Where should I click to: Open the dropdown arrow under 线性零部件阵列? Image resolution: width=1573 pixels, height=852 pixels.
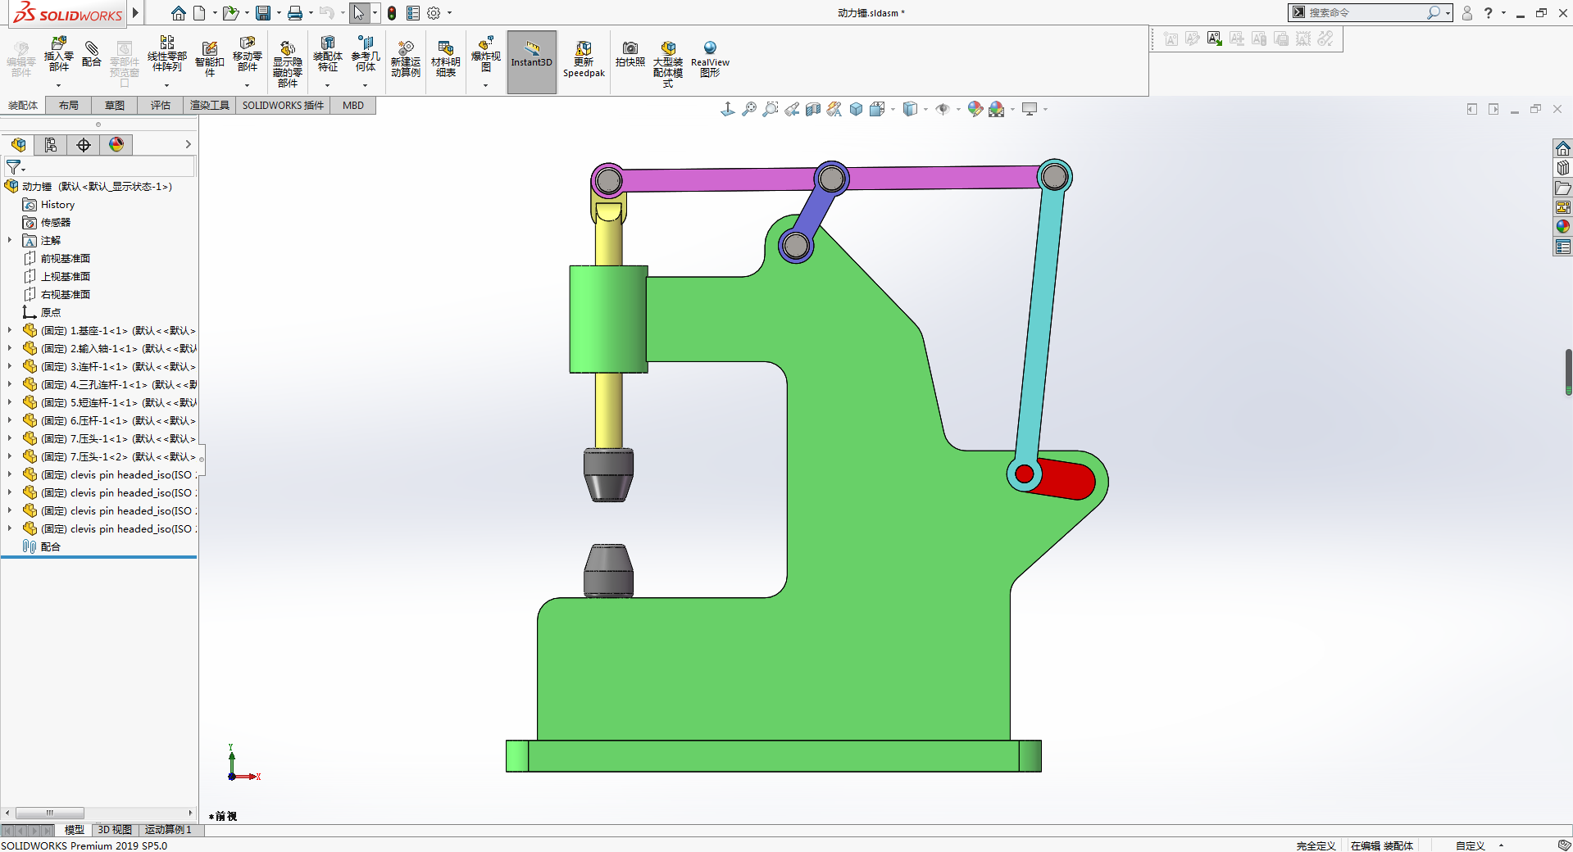[166, 85]
